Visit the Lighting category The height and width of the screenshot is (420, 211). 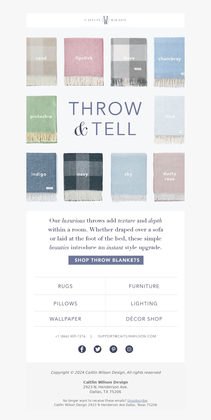[144, 303]
